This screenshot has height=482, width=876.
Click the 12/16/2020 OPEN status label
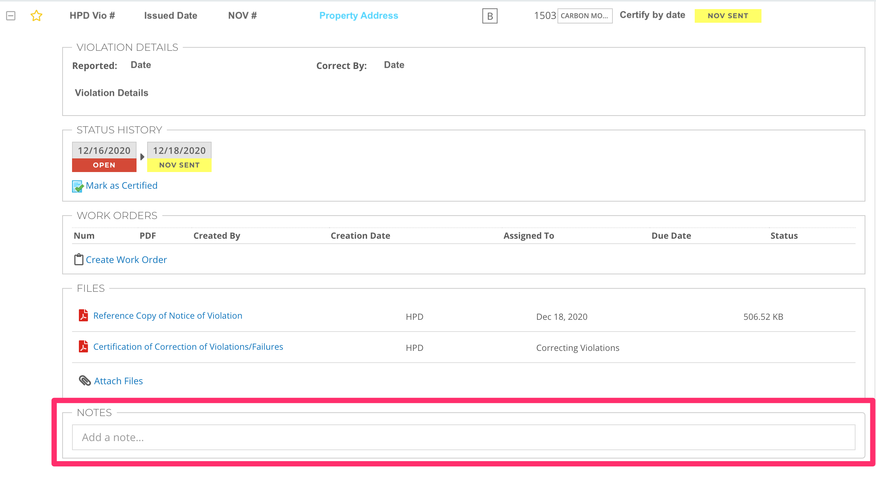[104, 157]
